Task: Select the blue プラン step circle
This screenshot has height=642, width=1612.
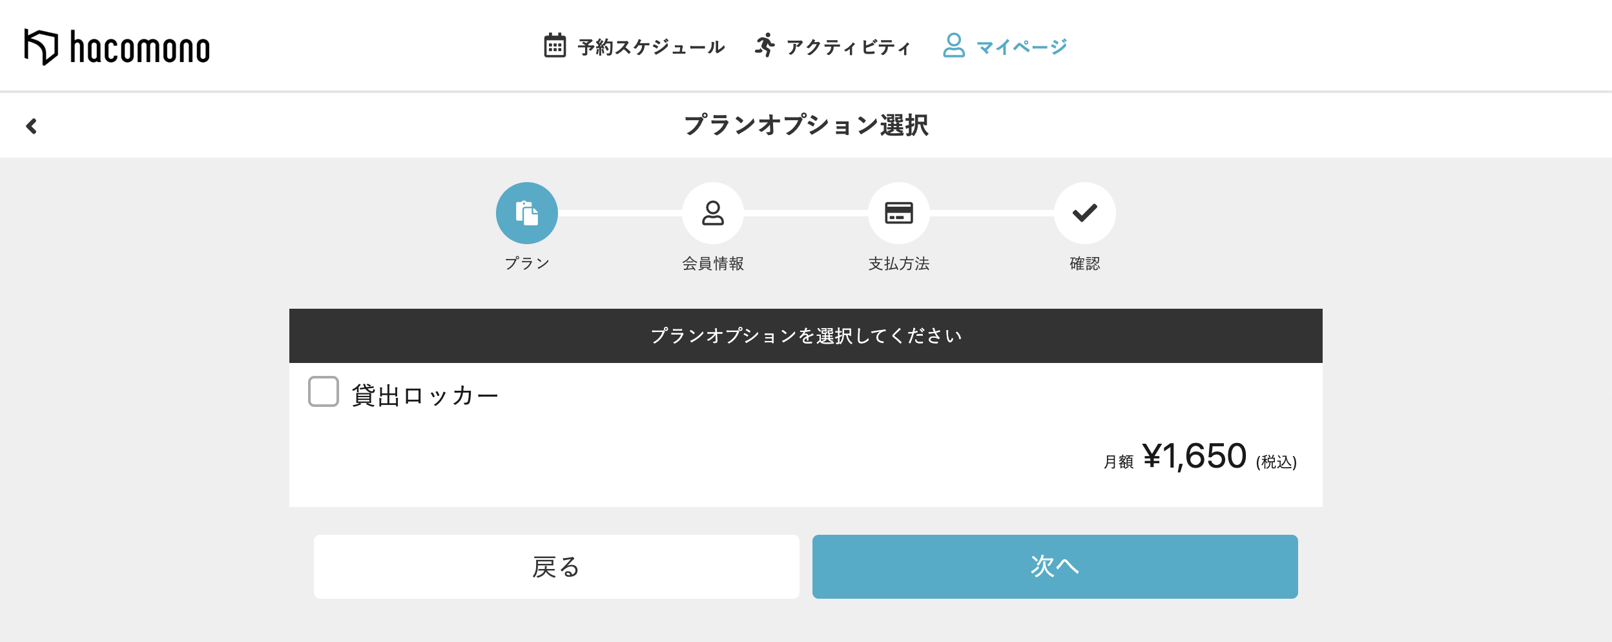Action: click(x=527, y=213)
